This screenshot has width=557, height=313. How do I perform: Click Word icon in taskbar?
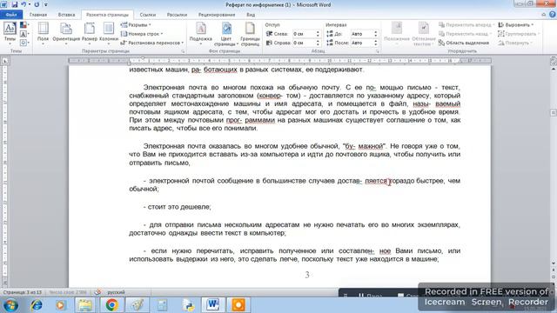(x=212, y=305)
